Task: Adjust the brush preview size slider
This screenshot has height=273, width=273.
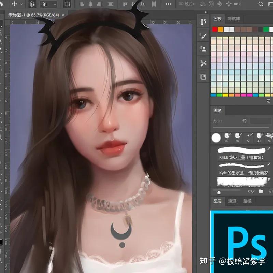Action: click(x=219, y=192)
